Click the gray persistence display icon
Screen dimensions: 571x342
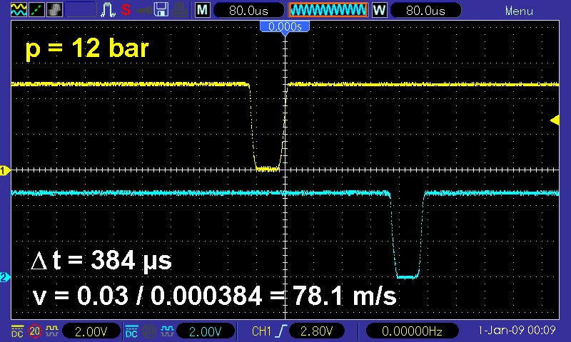pyautogui.click(x=54, y=11)
